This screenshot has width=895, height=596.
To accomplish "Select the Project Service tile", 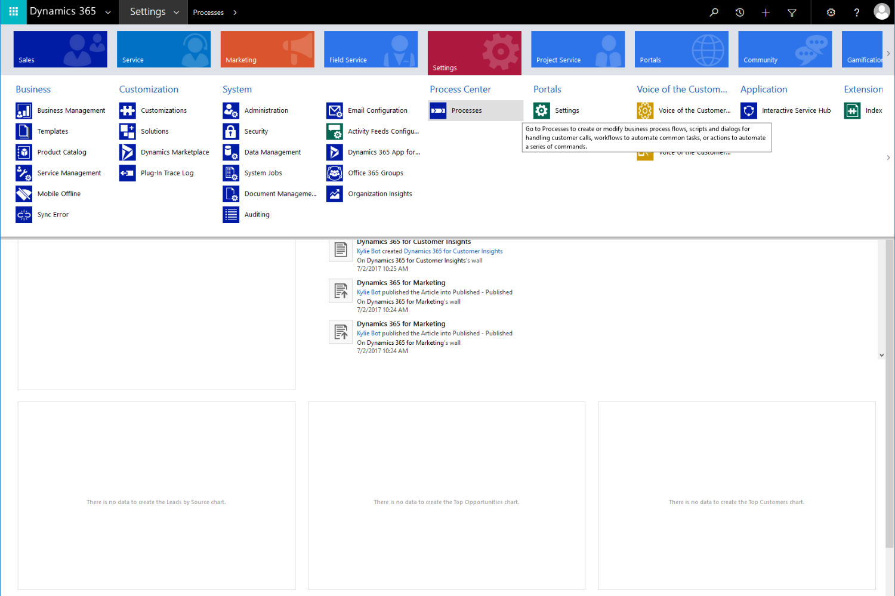I will 578,49.
